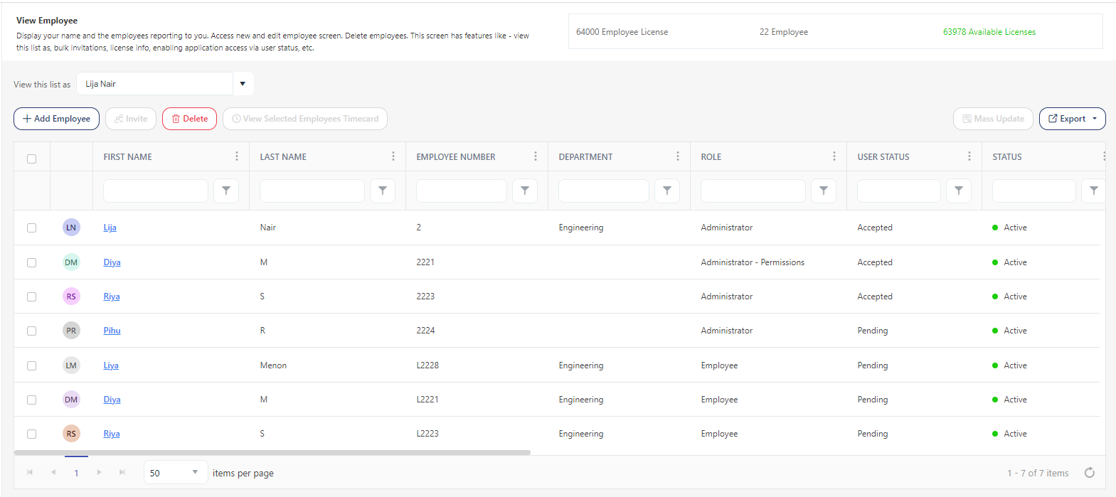Select the checkbox for the Pihu row

coord(32,331)
